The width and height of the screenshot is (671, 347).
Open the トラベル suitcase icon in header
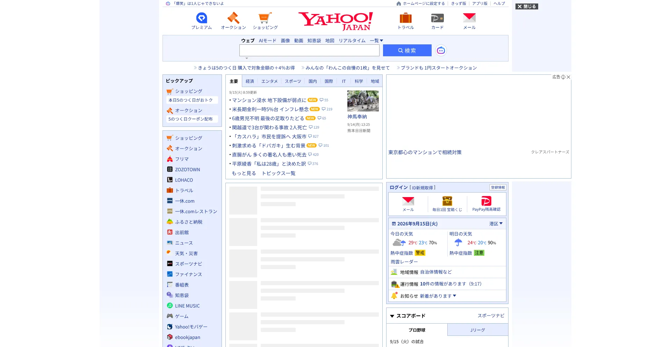click(406, 18)
